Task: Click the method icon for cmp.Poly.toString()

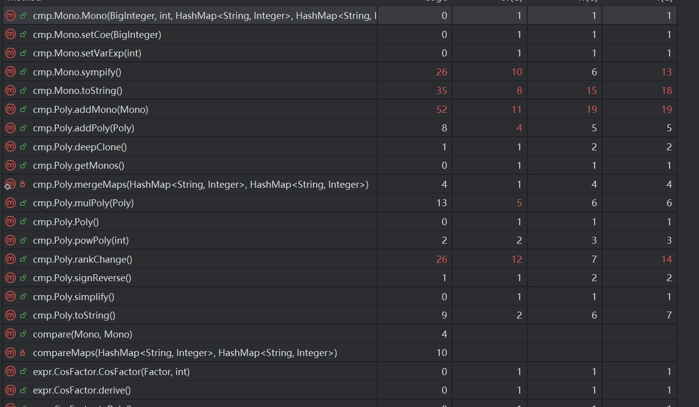Action: click(10, 316)
